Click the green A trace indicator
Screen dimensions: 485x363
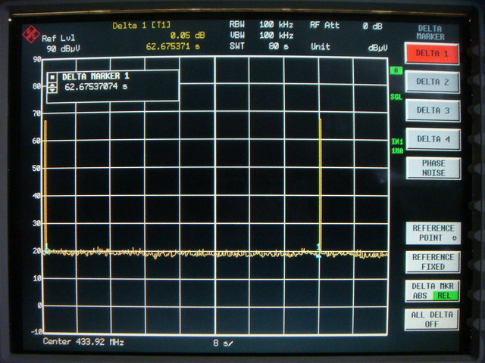coord(396,70)
